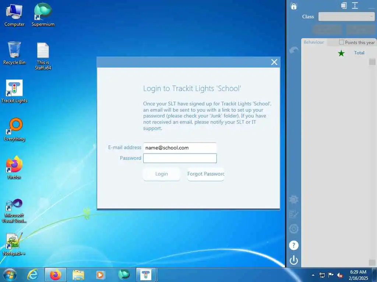Select the Microsoft Visual Studio desktop shortcut
This screenshot has width=377, height=282.
[14, 211]
